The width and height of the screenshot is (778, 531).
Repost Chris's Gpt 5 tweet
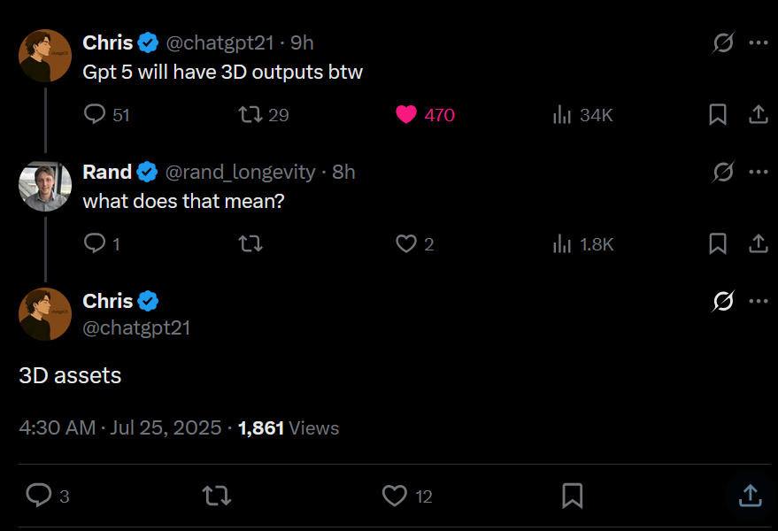250,114
